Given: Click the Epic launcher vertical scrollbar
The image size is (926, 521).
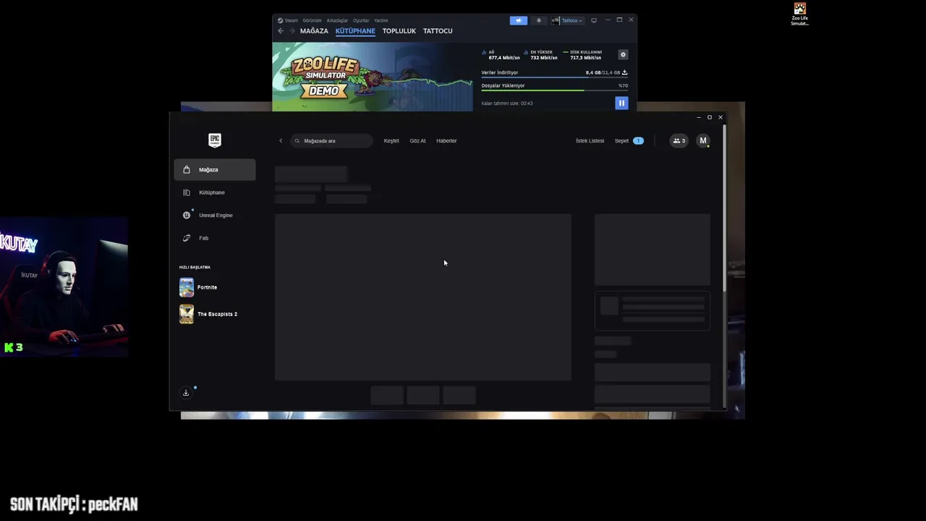Looking at the screenshot, I should click(x=724, y=210).
